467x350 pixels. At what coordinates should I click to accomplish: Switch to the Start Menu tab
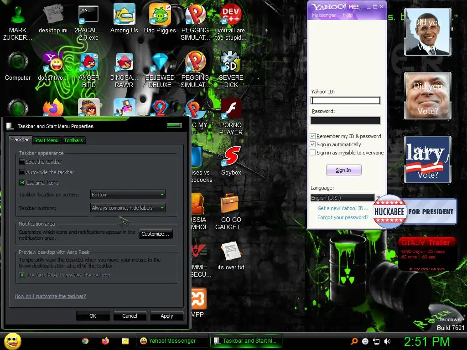[46, 140]
